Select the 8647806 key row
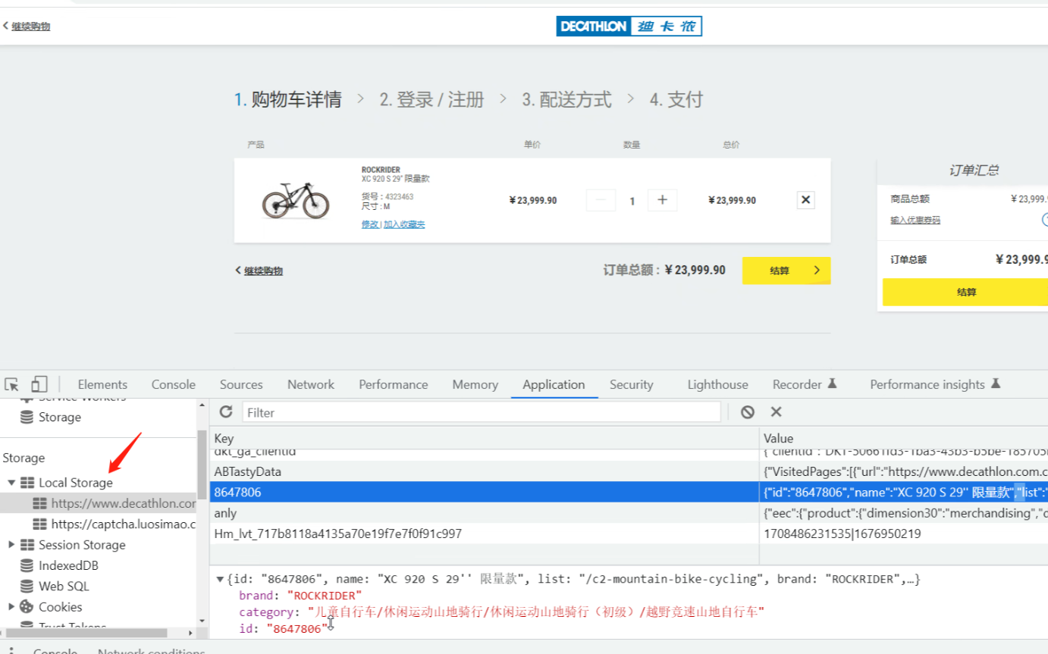 485,492
